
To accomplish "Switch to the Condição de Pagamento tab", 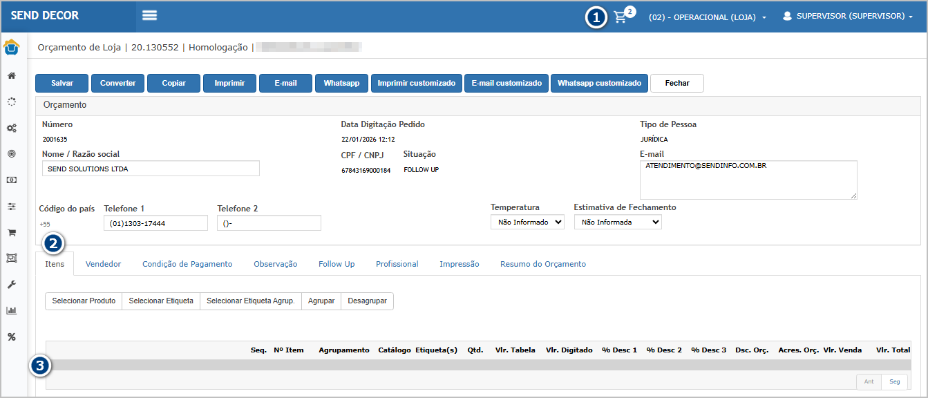I will click(x=187, y=264).
